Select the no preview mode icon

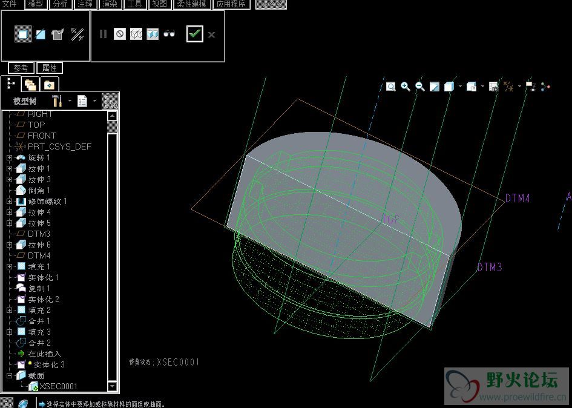[120, 34]
